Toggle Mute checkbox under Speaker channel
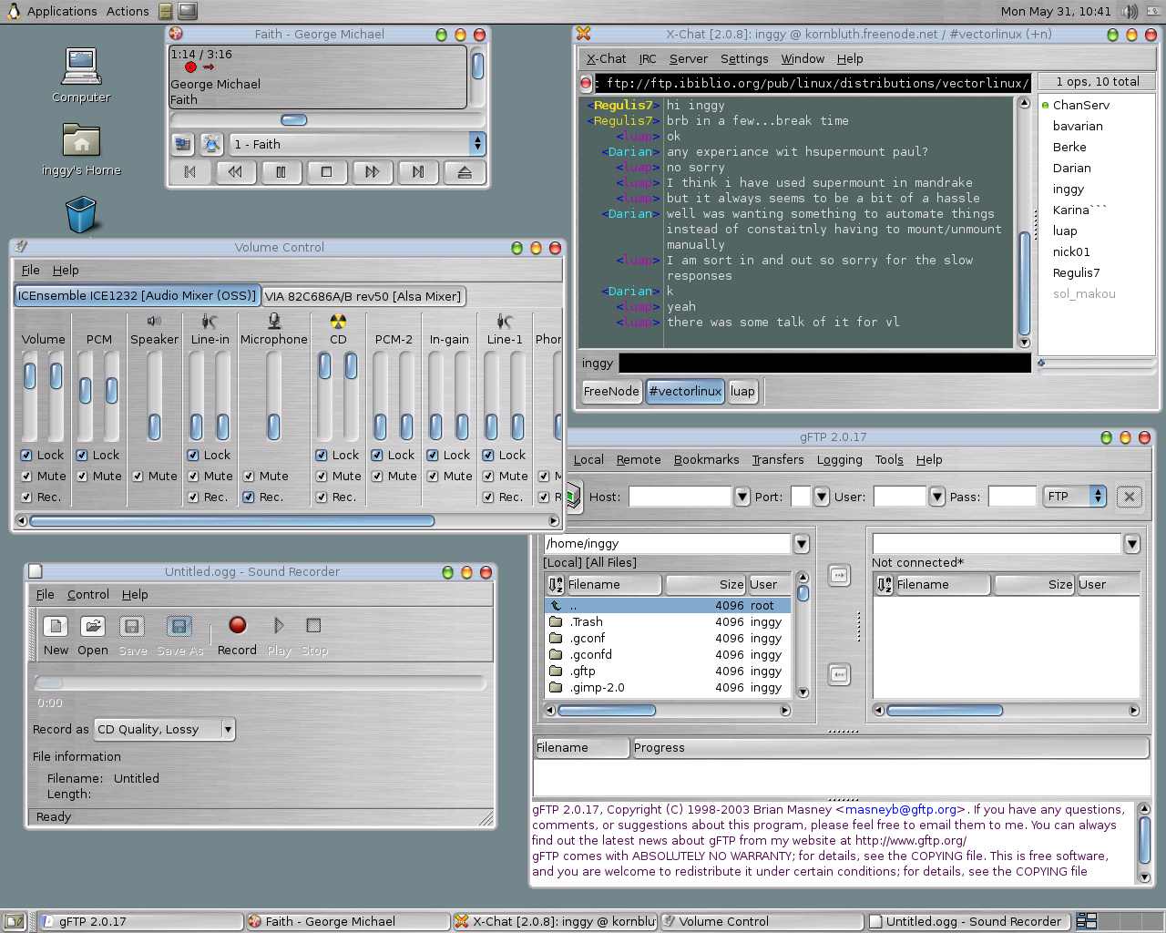 point(138,476)
